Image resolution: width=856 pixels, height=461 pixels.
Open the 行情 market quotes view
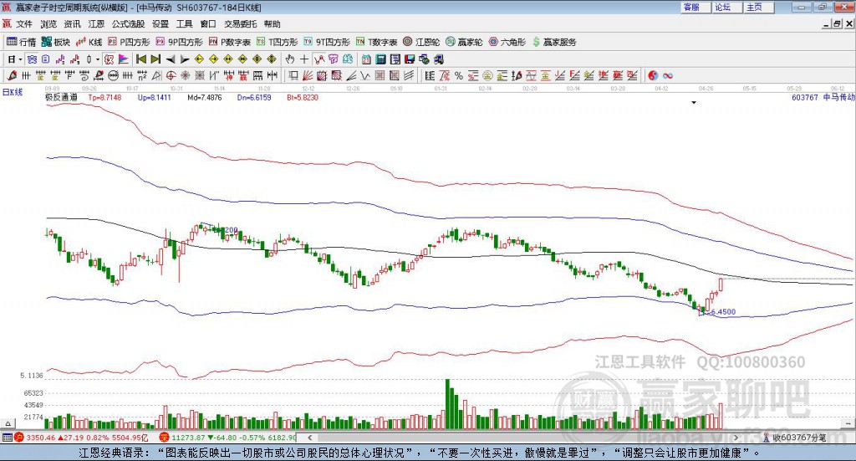pyautogui.click(x=21, y=42)
